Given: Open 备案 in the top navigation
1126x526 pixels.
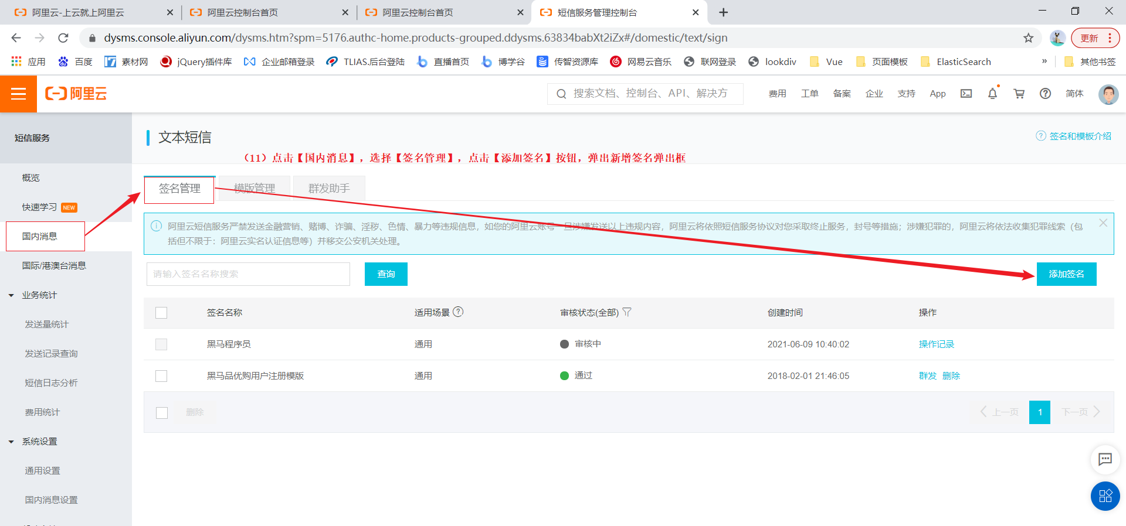Looking at the screenshot, I should pos(842,94).
